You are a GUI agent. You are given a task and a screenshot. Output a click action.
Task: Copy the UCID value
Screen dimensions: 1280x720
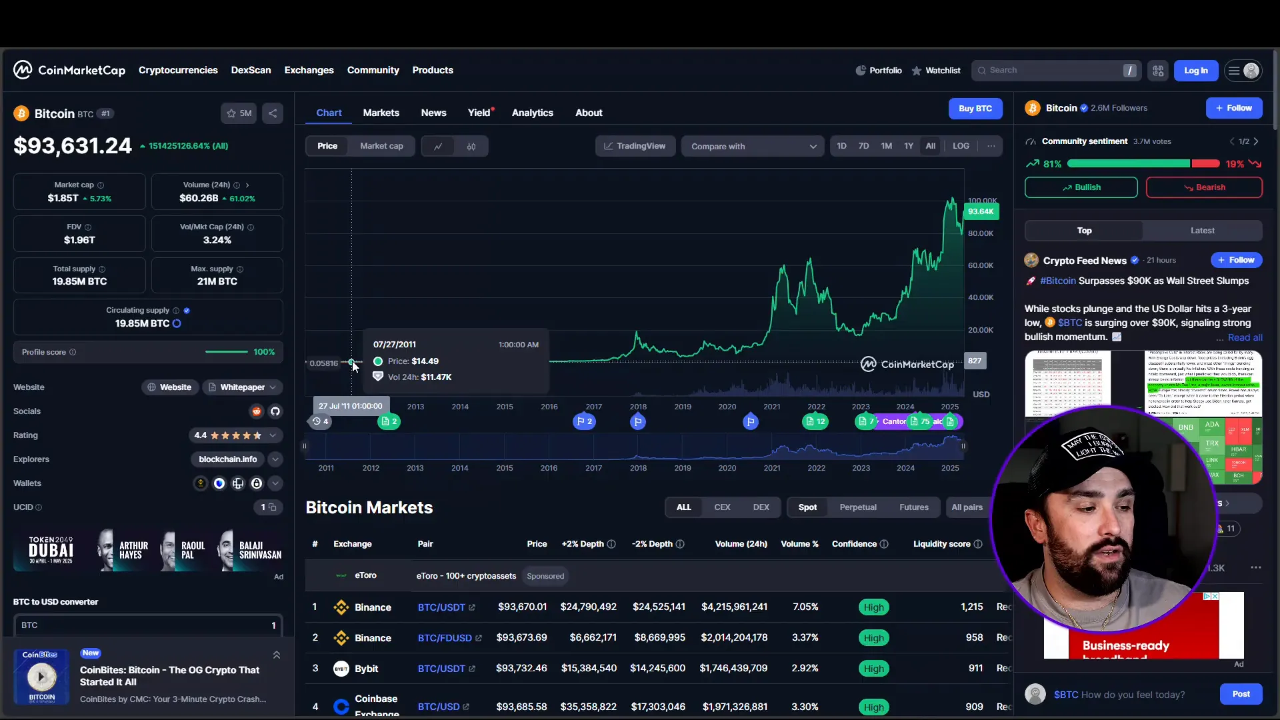point(273,507)
